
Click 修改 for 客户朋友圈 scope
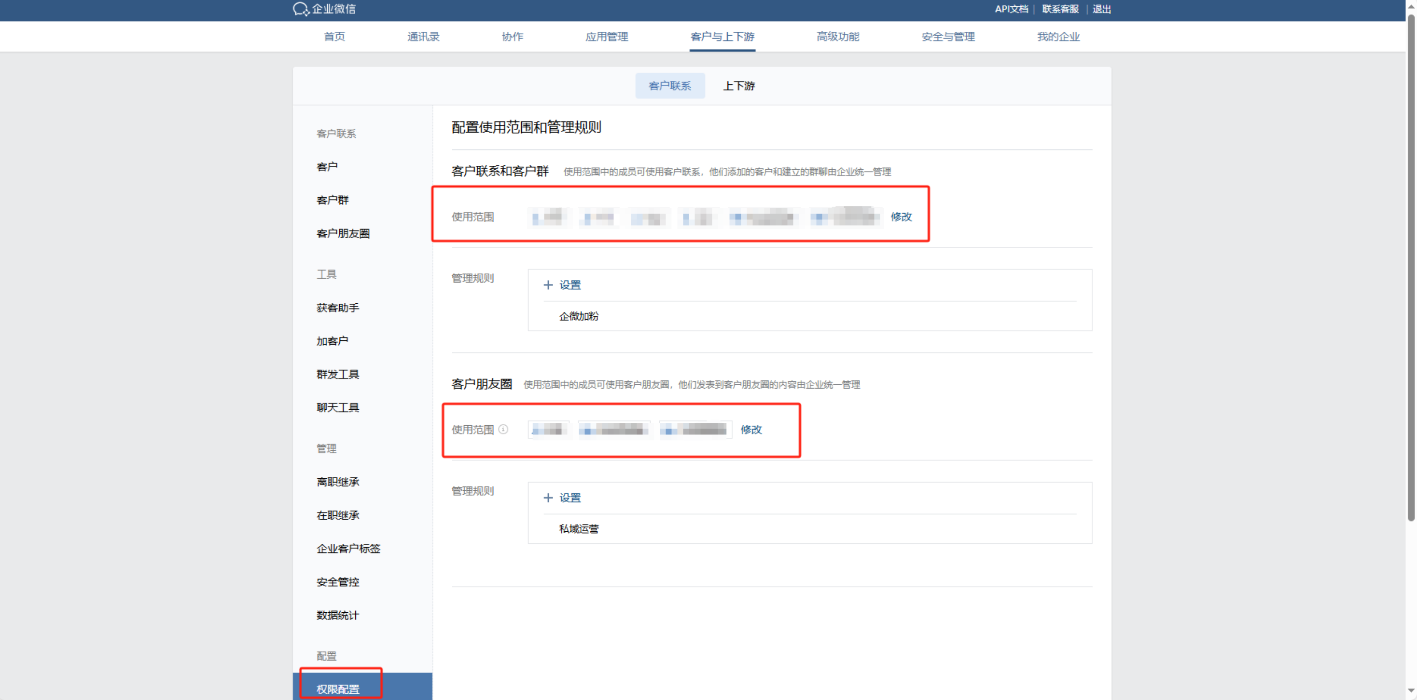coord(751,429)
